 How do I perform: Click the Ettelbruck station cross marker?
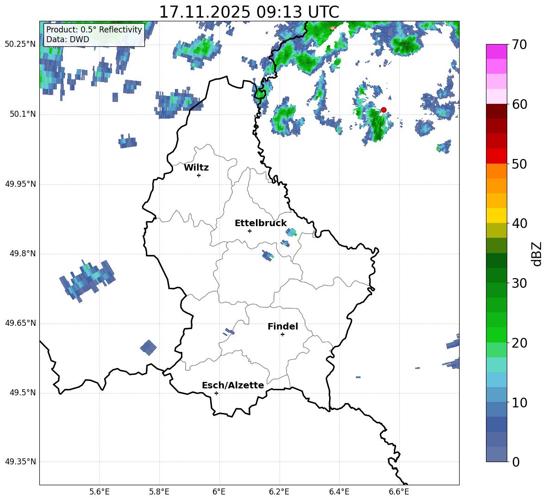[249, 231]
